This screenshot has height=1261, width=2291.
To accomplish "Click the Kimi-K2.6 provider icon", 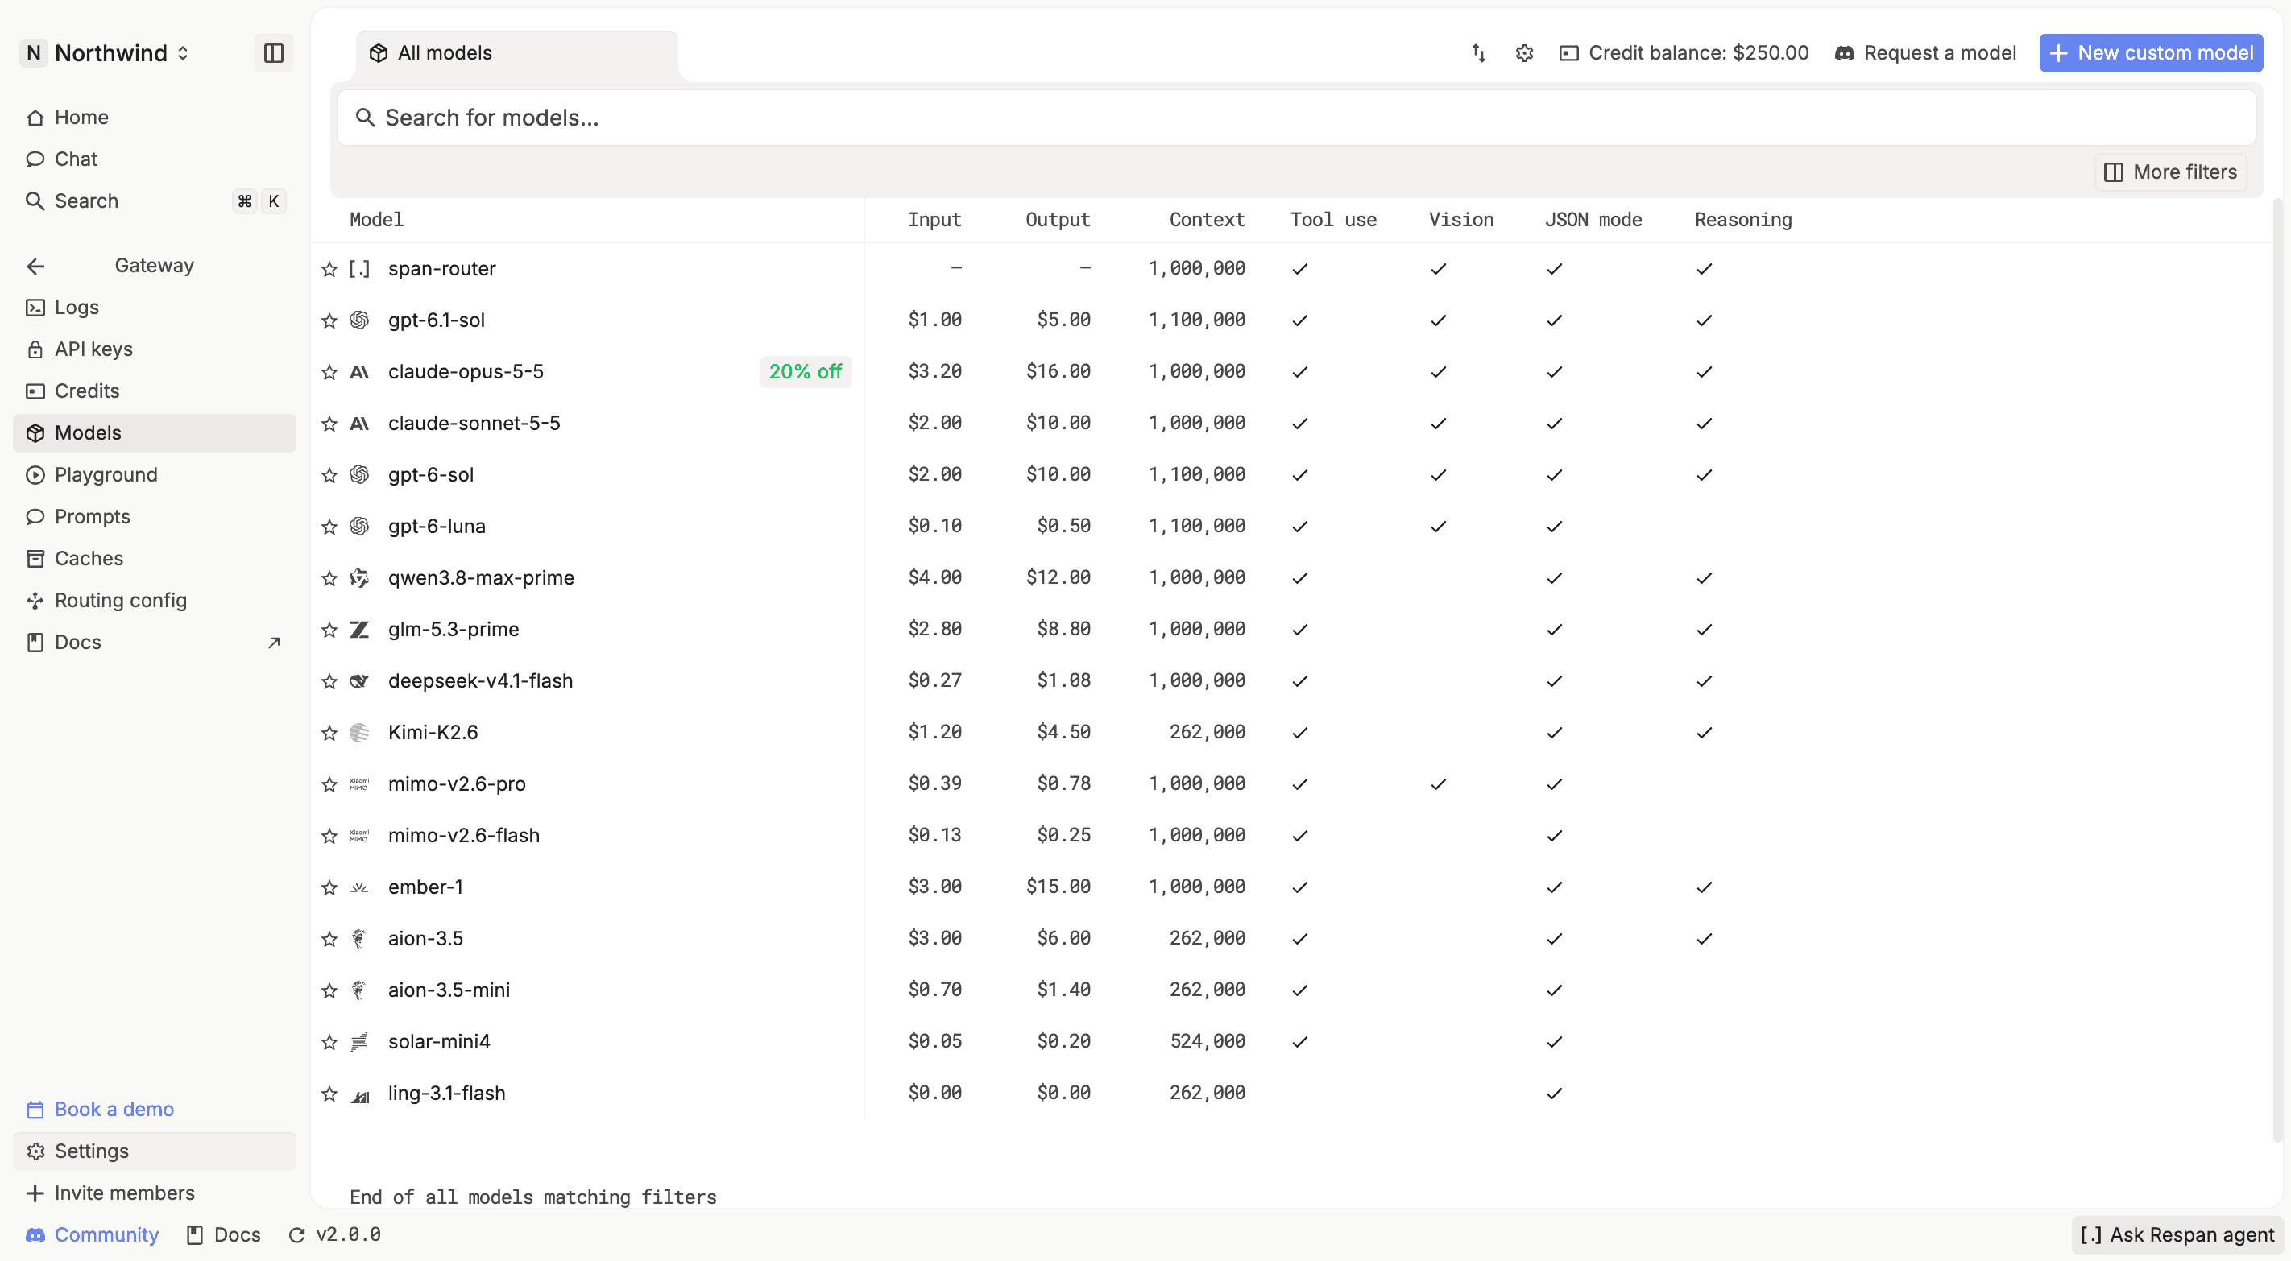I will 359,733.
